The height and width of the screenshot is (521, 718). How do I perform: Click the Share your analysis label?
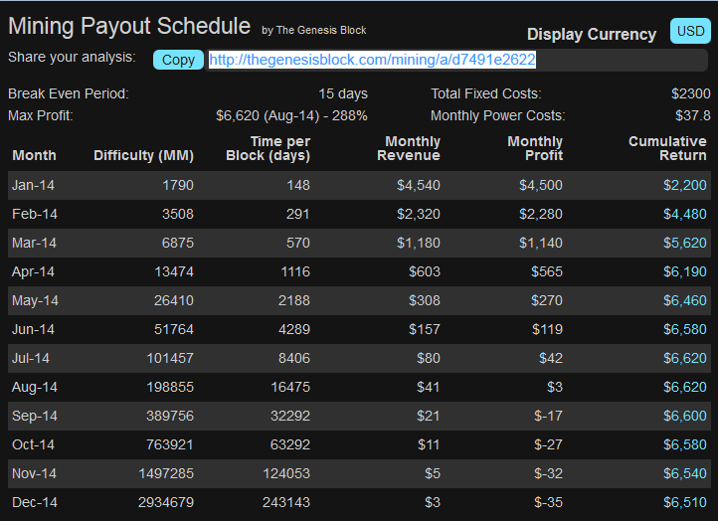72,57
